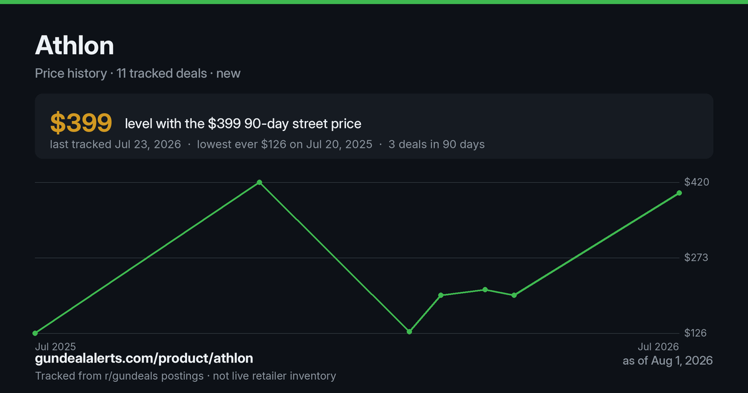Click the $420 y-axis label
Image resolution: width=748 pixels, height=393 pixels.
coord(696,182)
